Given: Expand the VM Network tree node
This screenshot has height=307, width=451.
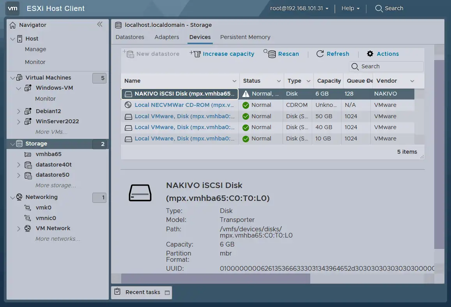Looking at the screenshot, I should [18, 229].
